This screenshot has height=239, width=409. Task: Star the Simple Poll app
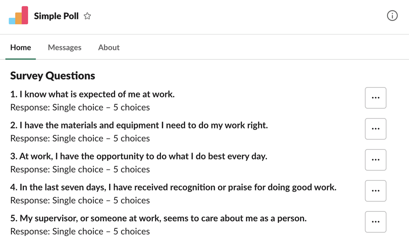click(87, 16)
